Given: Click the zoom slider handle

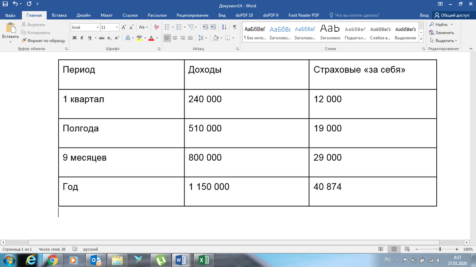Looking at the screenshot, I should tap(440, 249).
